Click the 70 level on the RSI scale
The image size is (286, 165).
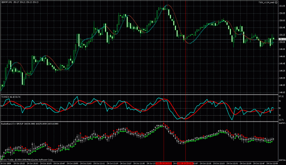pyautogui.click(x=280, y=101)
